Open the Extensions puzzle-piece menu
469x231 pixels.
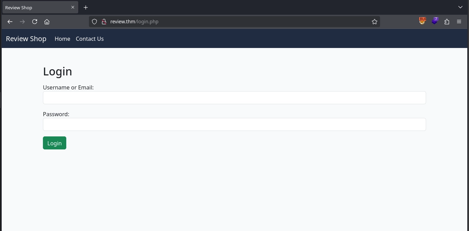447,22
